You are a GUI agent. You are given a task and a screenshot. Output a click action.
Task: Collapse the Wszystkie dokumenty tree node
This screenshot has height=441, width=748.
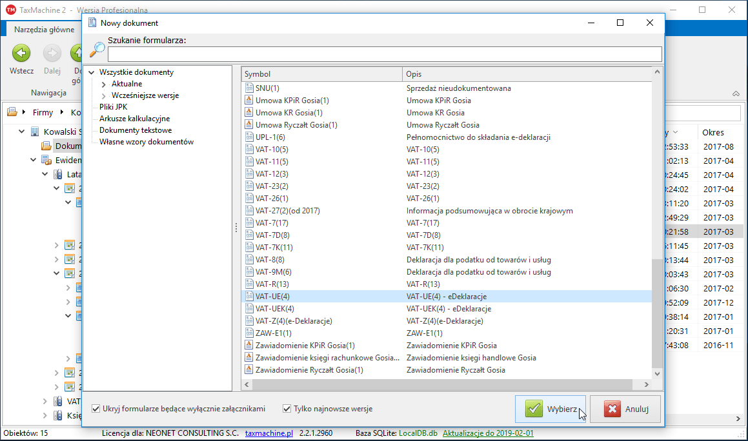click(x=92, y=72)
